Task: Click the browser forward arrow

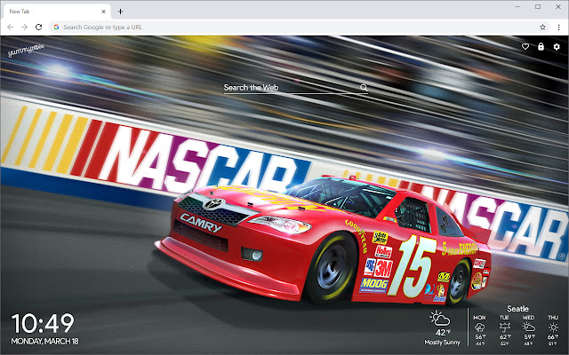Action: click(x=24, y=28)
